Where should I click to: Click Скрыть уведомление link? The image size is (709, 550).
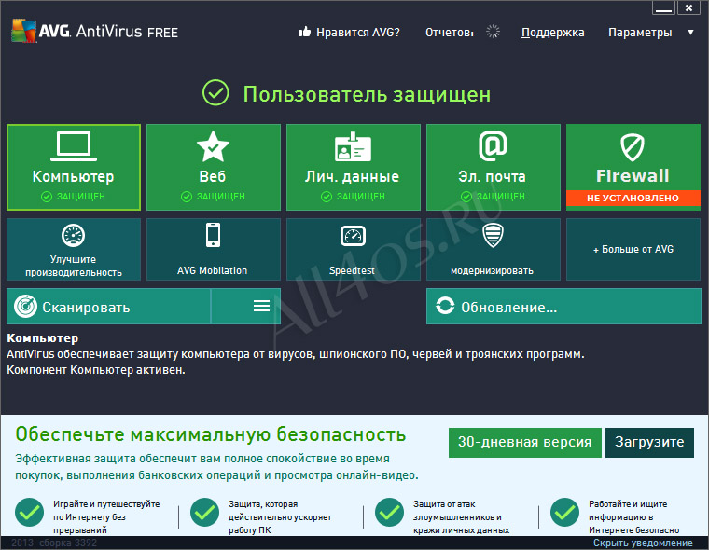(643, 543)
